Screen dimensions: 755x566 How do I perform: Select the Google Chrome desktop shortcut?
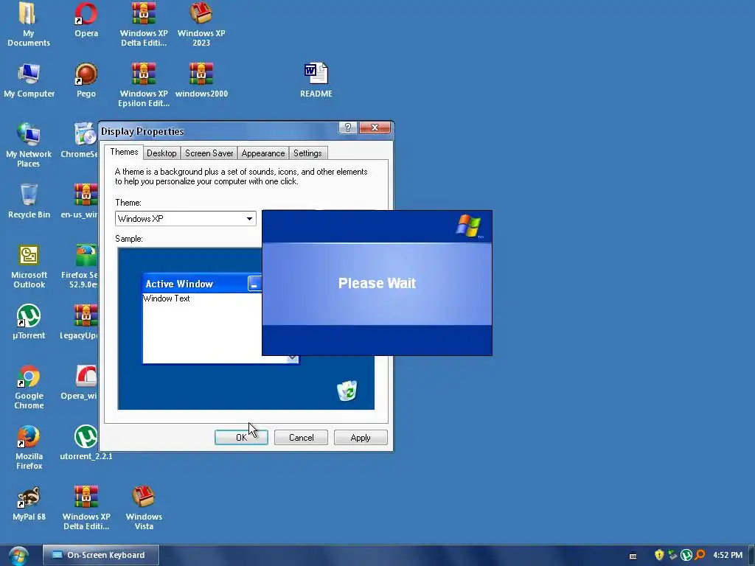click(29, 387)
